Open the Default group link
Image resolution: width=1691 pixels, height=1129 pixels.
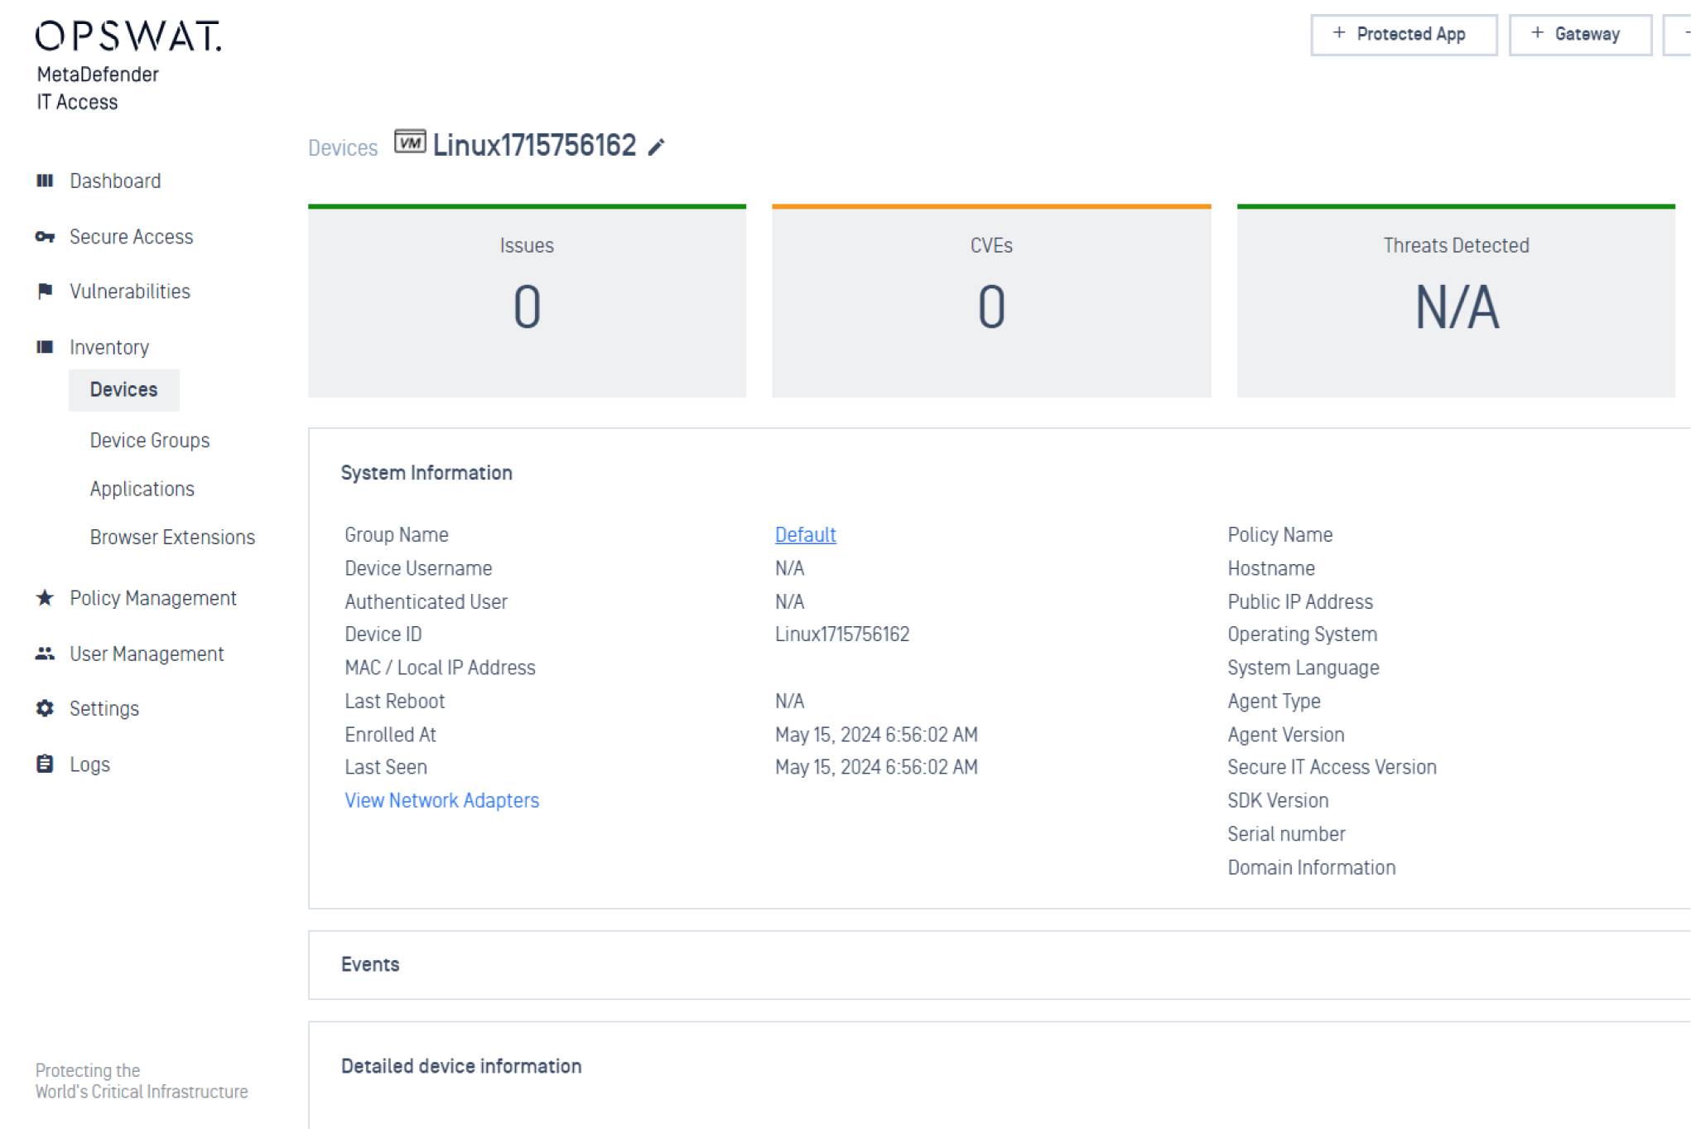click(x=805, y=535)
